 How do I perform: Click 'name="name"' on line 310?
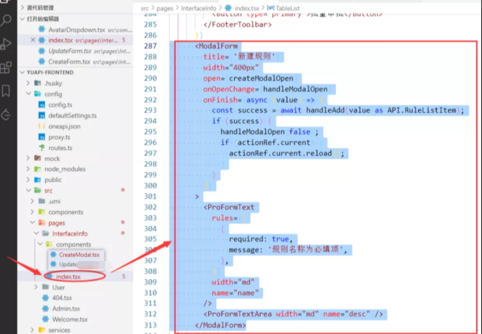coord(235,293)
